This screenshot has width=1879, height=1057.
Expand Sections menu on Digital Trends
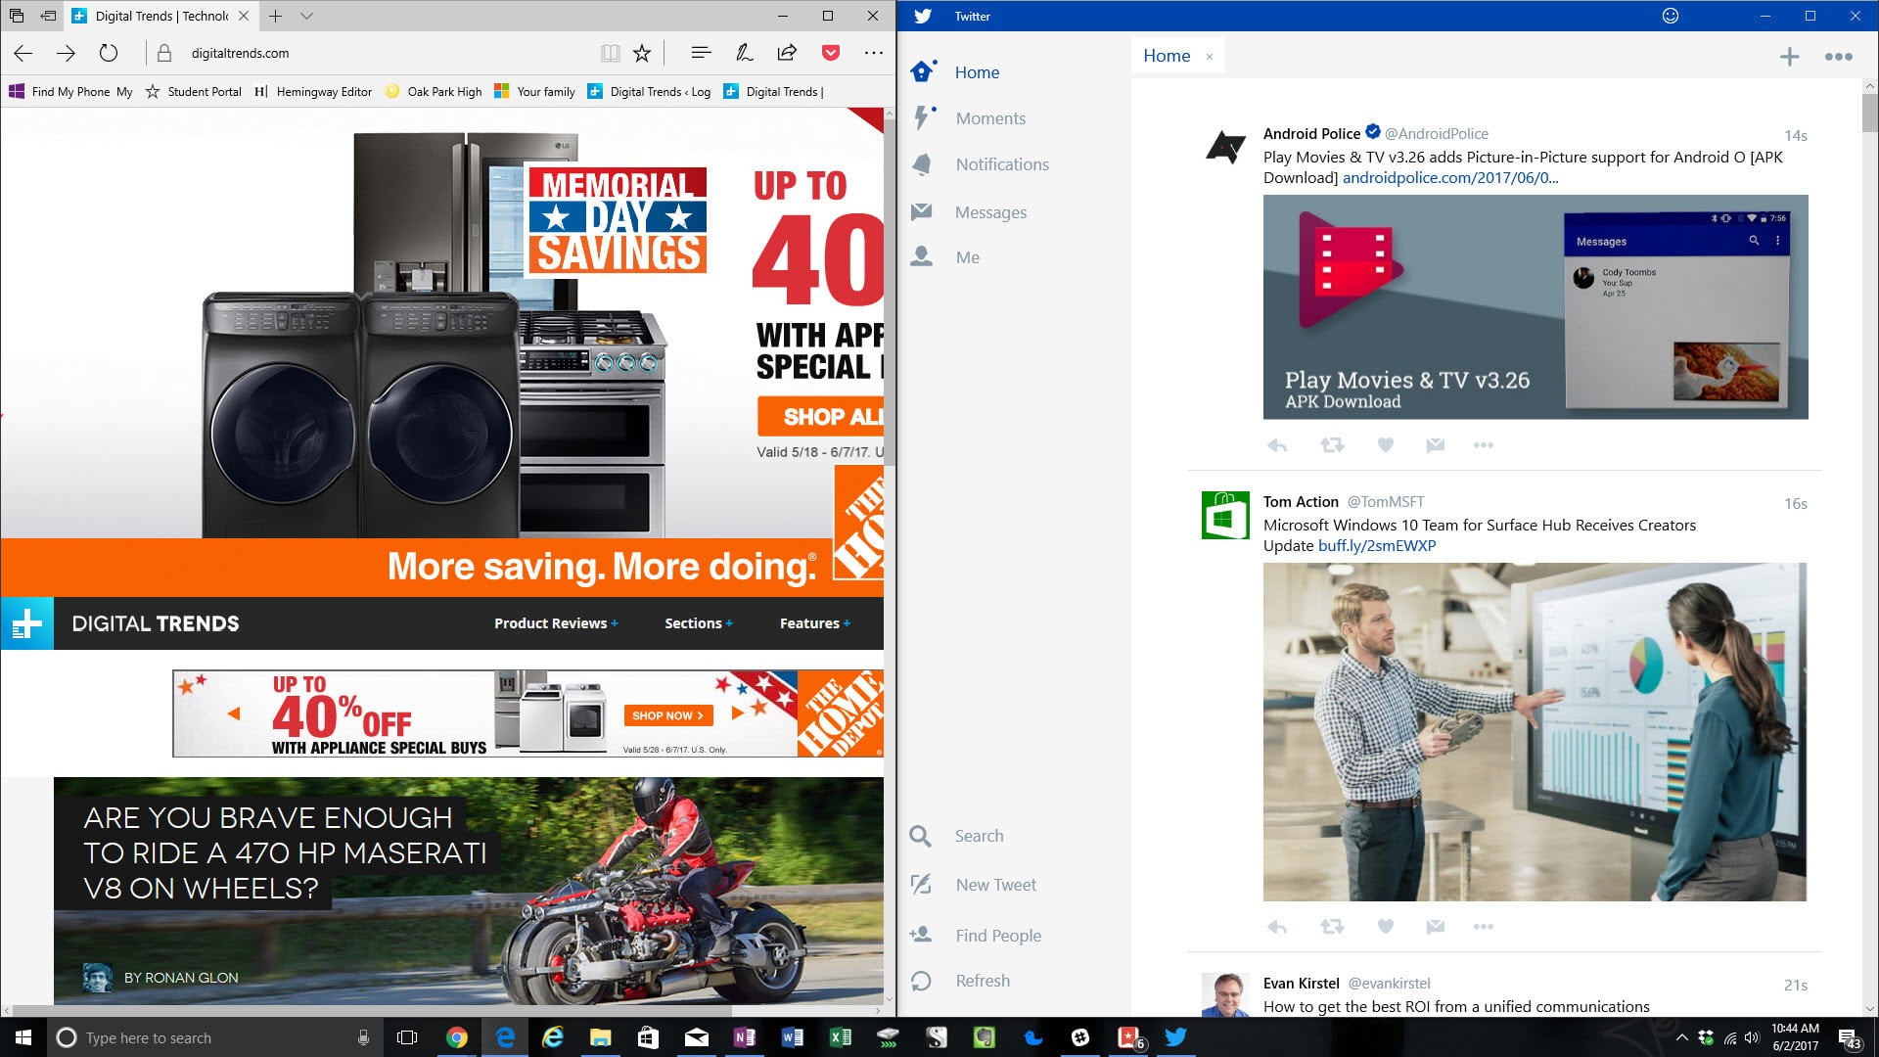pyautogui.click(x=698, y=623)
